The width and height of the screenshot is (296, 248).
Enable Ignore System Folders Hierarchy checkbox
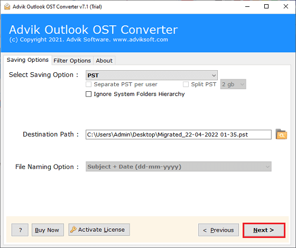click(x=89, y=94)
